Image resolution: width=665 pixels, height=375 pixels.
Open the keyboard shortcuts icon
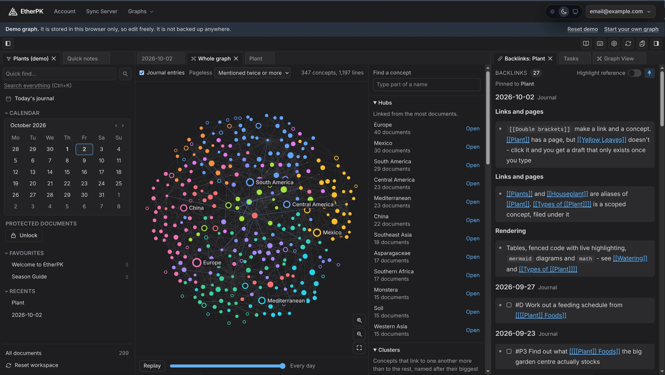coord(600,44)
